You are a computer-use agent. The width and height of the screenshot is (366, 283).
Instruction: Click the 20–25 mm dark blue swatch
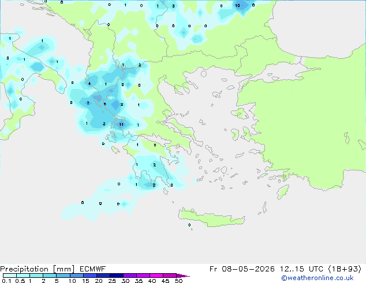pos(103,275)
